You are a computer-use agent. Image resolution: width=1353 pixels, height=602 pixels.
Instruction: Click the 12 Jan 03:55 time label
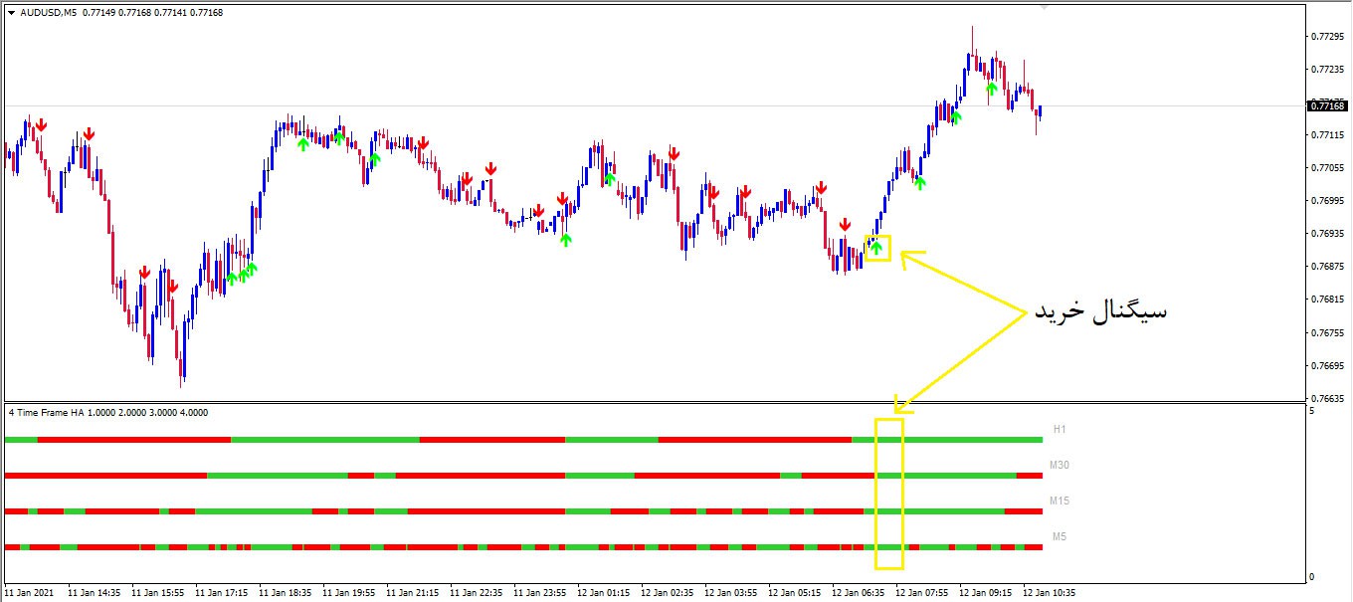point(731,592)
